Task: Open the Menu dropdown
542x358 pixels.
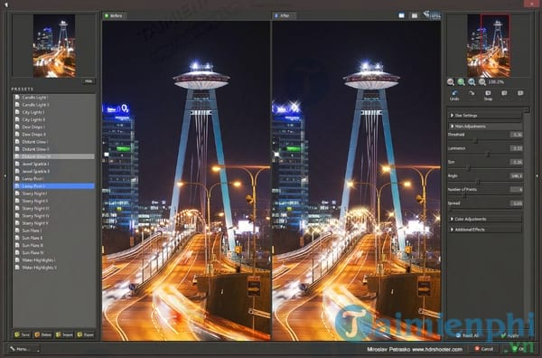Action: [x=23, y=349]
